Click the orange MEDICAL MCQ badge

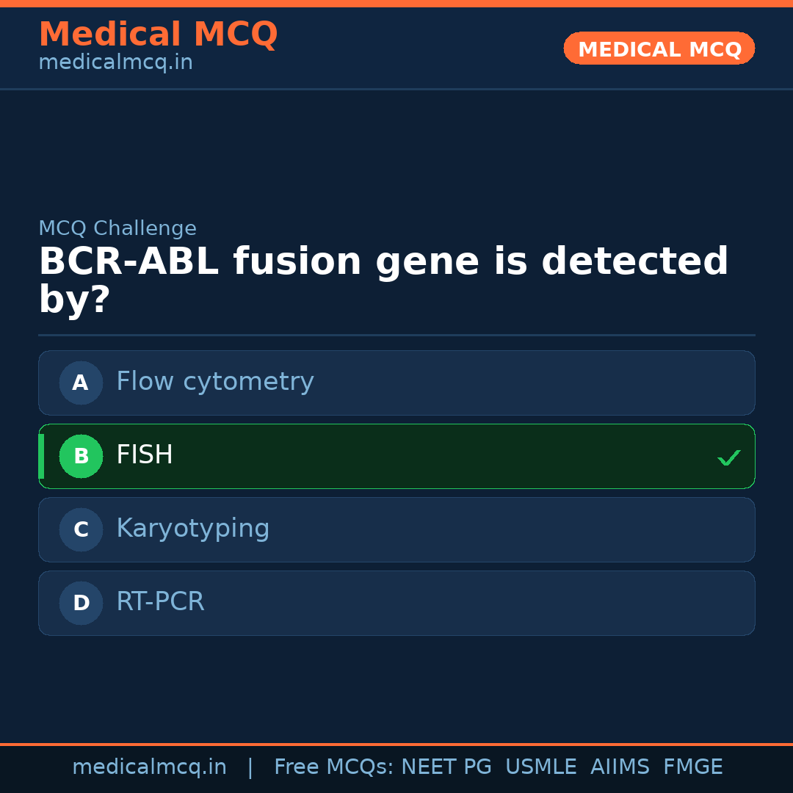(x=659, y=48)
